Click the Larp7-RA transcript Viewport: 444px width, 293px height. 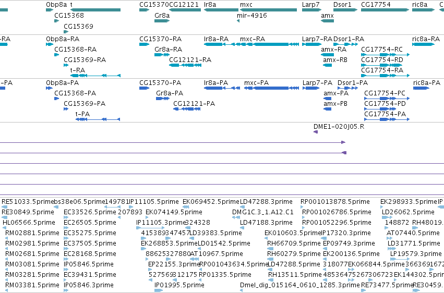(311, 44)
